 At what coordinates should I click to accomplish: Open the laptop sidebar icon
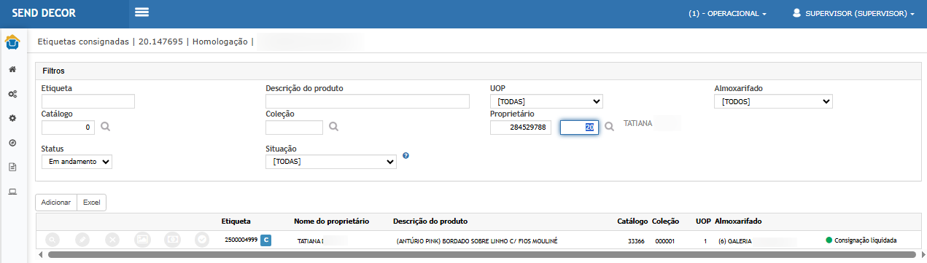tap(12, 192)
